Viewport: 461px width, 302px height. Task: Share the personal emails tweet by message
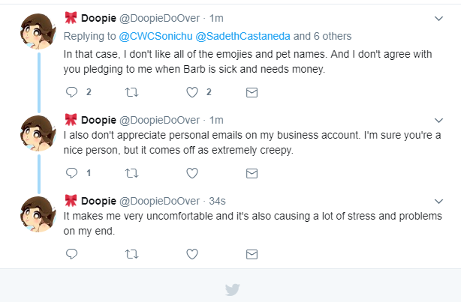coord(252,173)
